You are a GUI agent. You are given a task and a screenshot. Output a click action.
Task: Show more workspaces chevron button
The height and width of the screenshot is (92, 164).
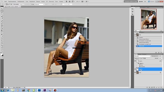point(145,2)
